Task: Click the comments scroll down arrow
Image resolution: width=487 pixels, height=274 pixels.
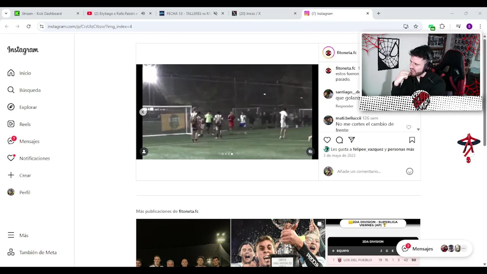Action: pyautogui.click(x=418, y=129)
